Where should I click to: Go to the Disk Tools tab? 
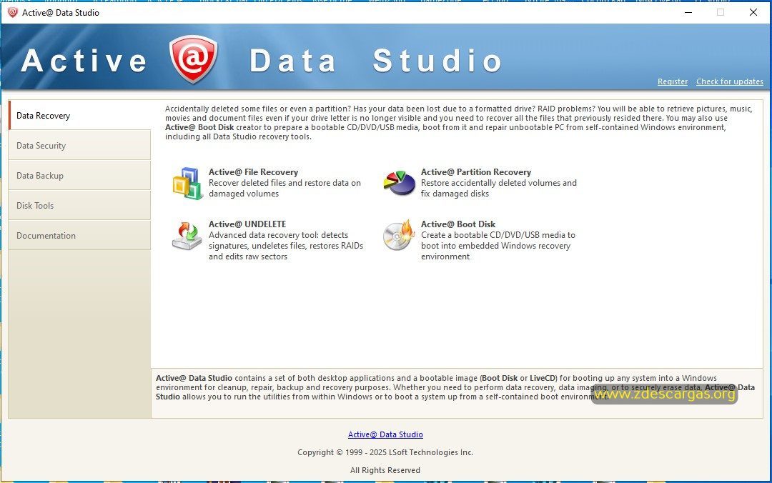[x=80, y=205]
